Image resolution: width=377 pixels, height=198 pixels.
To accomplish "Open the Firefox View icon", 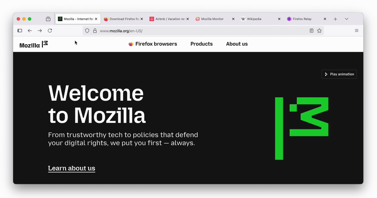I will click(x=48, y=19).
